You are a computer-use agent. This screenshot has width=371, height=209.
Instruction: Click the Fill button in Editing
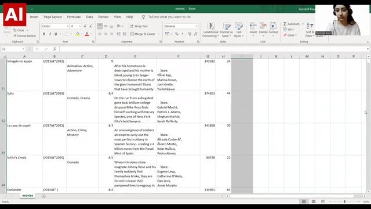click(289, 30)
